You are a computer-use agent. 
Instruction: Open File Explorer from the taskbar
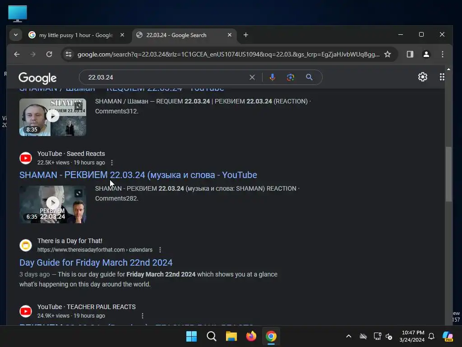pyautogui.click(x=231, y=336)
